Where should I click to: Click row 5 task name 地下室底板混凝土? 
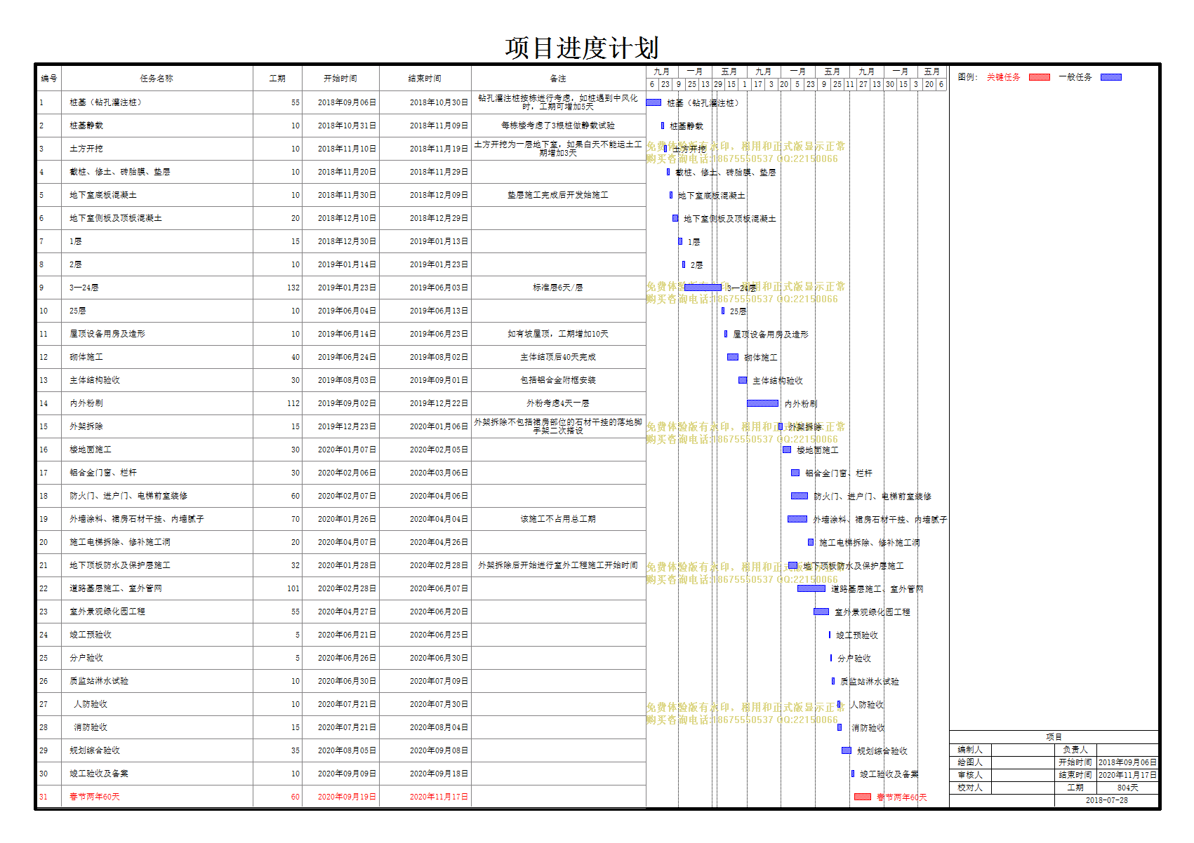coord(103,195)
